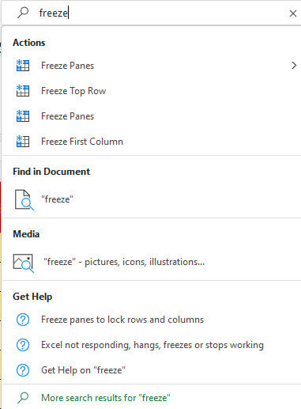This screenshot has height=409, width=301.
Task: Expand the Freeze Panes submenu arrow
Action: point(294,66)
